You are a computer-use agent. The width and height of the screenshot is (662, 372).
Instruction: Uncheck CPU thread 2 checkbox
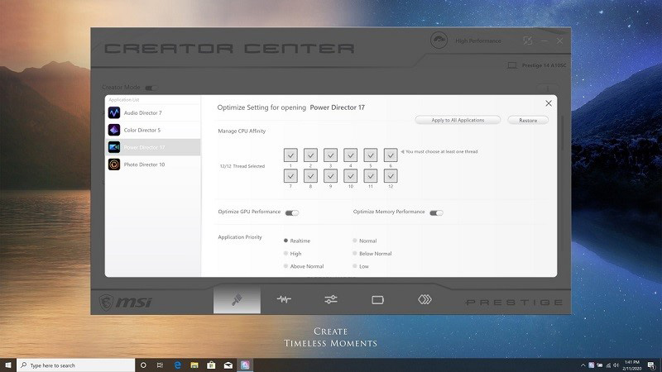click(x=310, y=155)
